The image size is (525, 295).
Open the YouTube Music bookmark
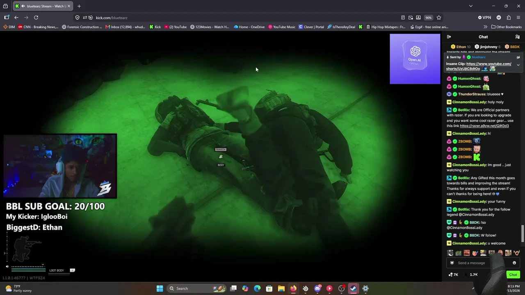[282, 27]
